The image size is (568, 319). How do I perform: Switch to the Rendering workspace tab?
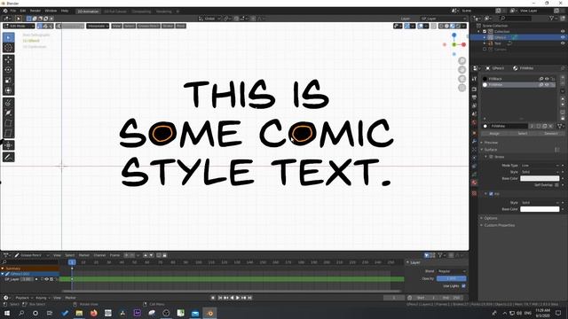[163, 12]
